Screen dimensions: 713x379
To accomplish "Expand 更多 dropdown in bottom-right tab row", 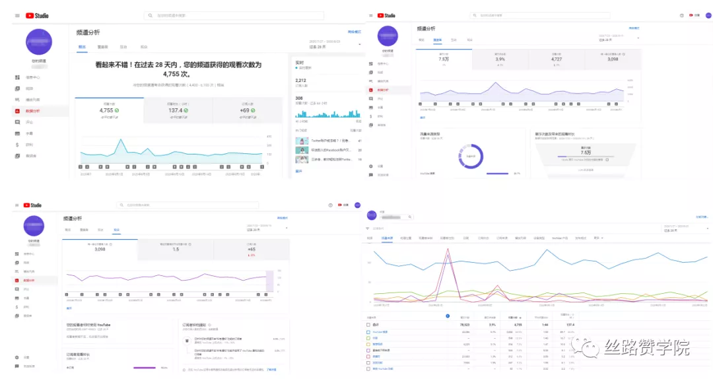I will point(599,238).
